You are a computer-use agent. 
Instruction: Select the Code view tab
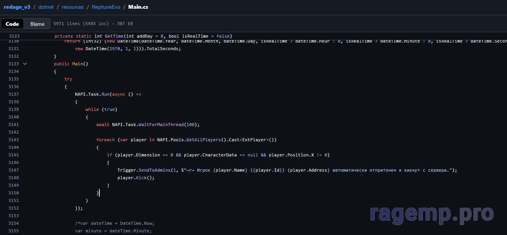[12, 24]
